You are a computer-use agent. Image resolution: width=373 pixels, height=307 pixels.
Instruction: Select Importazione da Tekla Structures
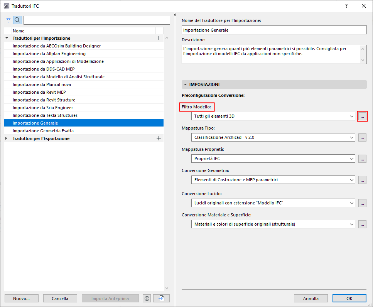click(84, 115)
